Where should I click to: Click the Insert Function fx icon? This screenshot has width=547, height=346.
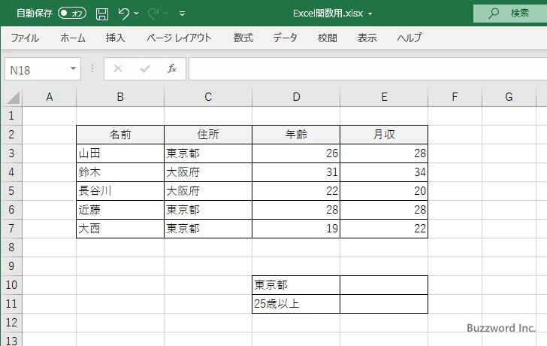click(x=171, y=68)
